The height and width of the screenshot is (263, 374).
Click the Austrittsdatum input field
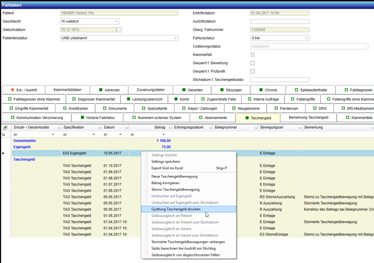280,22
